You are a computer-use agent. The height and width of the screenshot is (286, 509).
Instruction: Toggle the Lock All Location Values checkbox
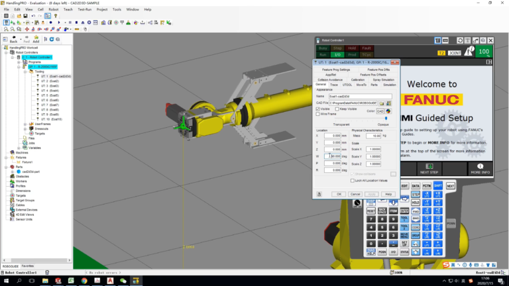coord(353,181)
